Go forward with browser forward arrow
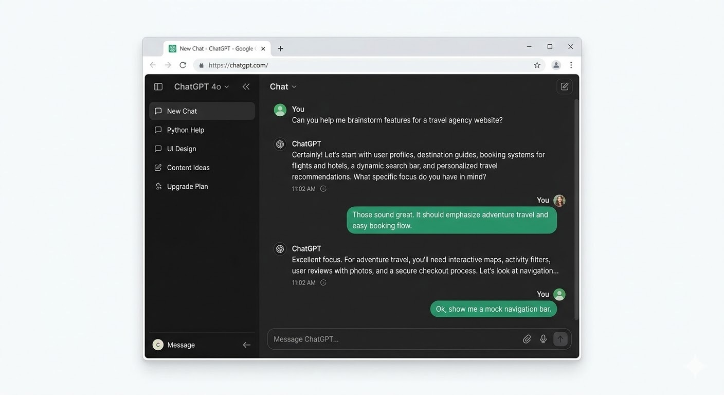Viewport: 724px width, 395px height. point(168,65)
